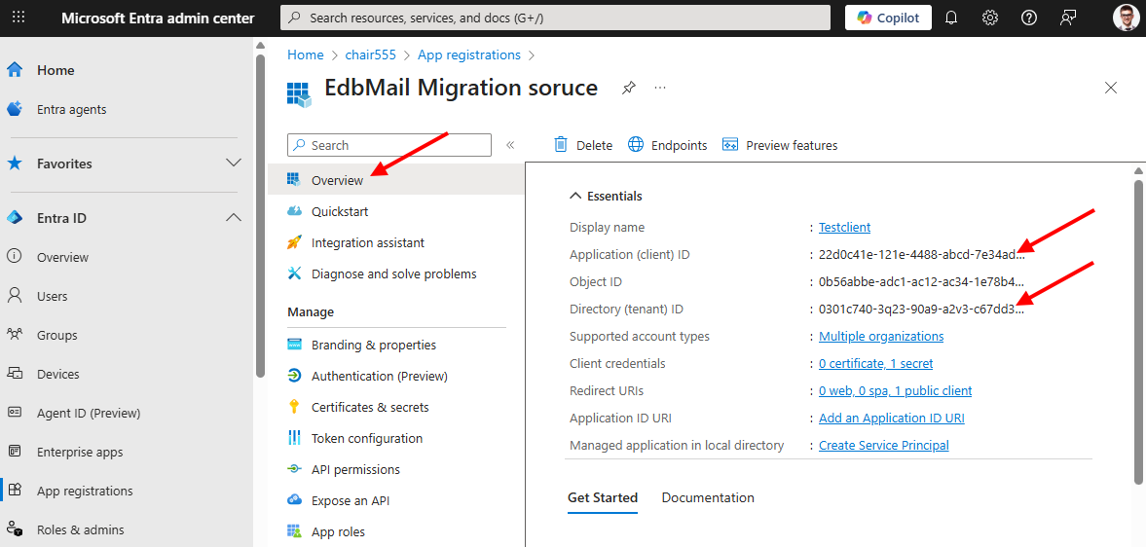Open Preview features in toolbar
The image size is (1146, 547).
(x=780, y=145)
